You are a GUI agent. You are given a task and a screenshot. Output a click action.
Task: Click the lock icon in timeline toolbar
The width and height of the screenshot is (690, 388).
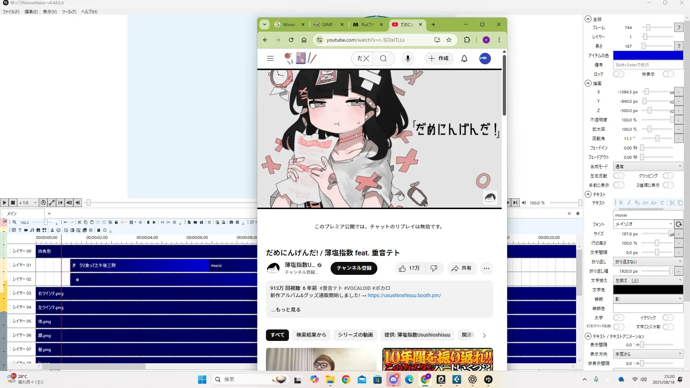point(116,222)
